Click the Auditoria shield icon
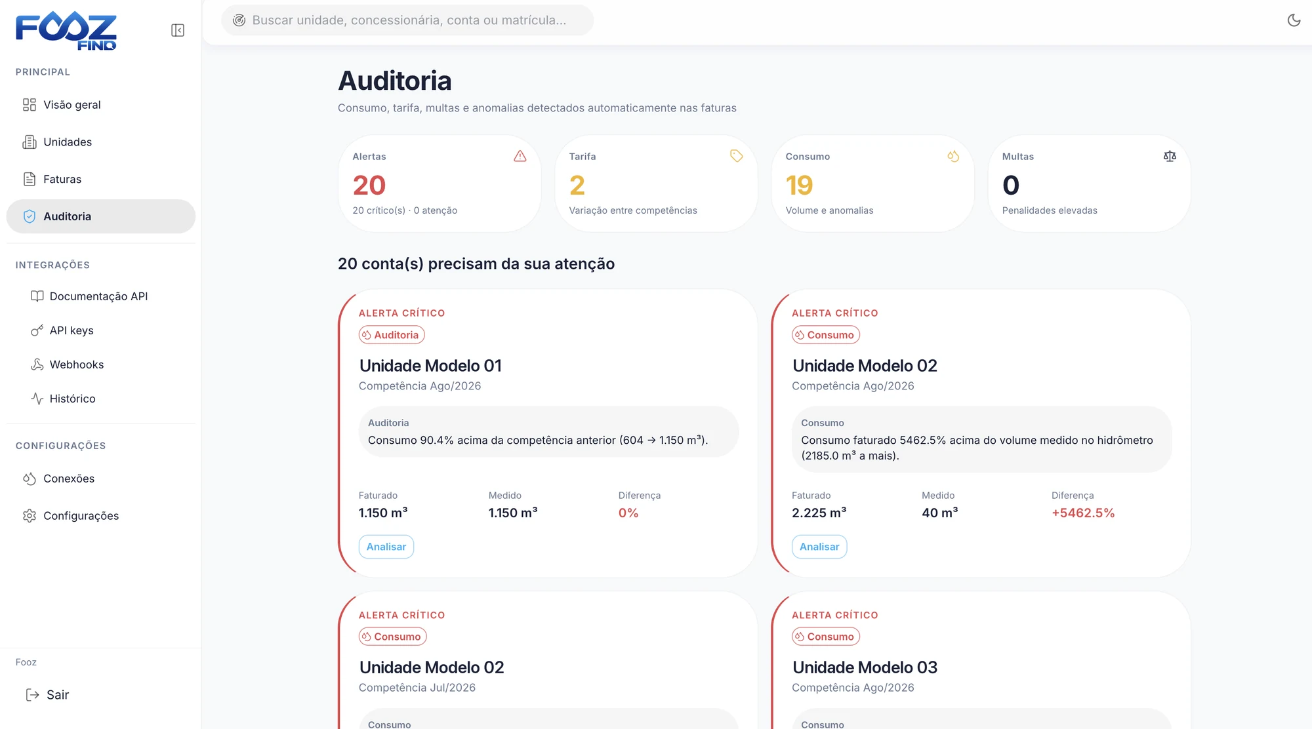The image size is (1312, 729). (30, 216)
